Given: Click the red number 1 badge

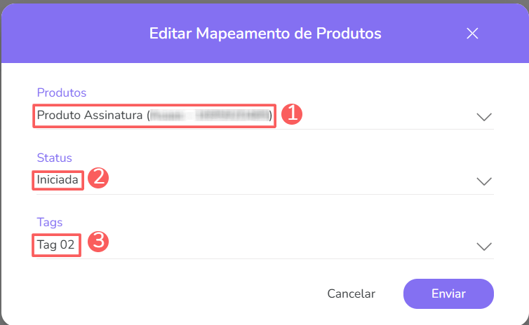Looking at the screenshot, I should pos(291,114).
